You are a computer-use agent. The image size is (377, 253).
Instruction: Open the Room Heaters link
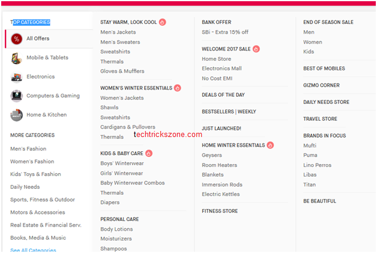pyautogui.click(x=219, y=165)
